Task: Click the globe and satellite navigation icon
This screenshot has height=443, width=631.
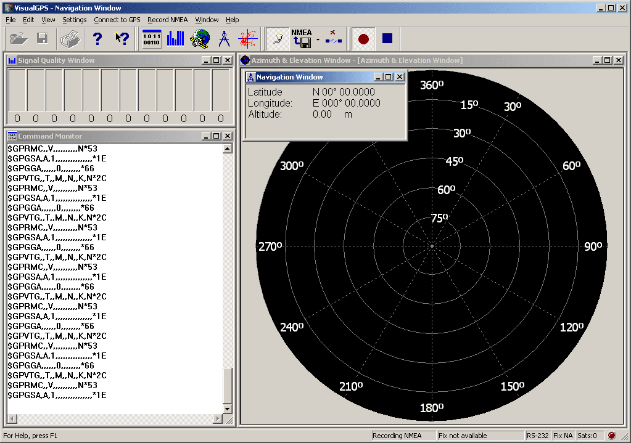Action: click(199, 39)
